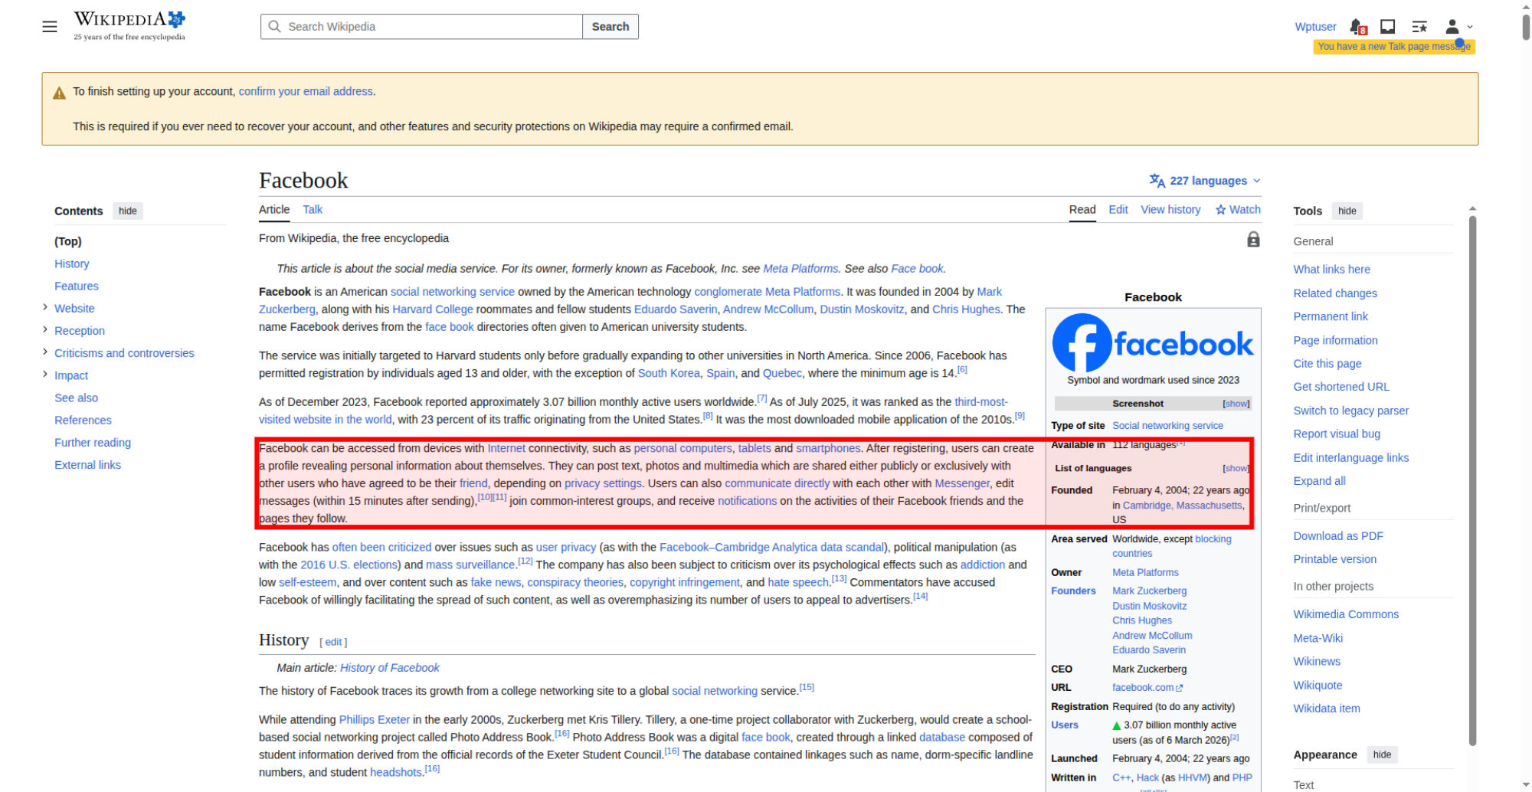1532x792 pixels.
Task: Click Download as PDF
Action: (1338, 536)
